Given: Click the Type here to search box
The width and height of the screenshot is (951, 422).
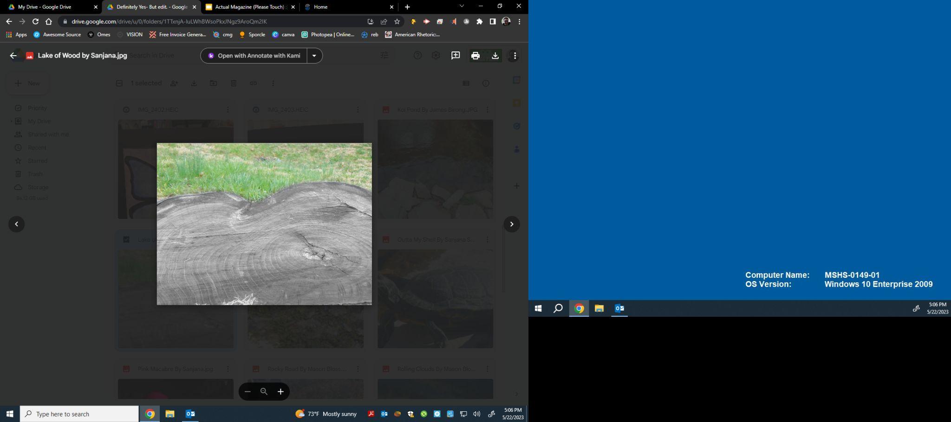Looking at the screenshot, I should 79,414.
